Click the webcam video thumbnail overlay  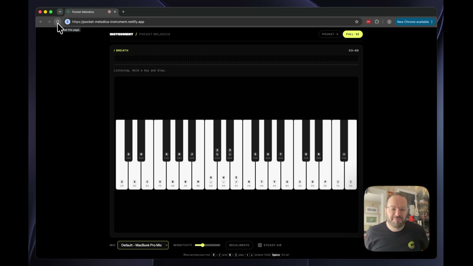[x=396, y=218]
